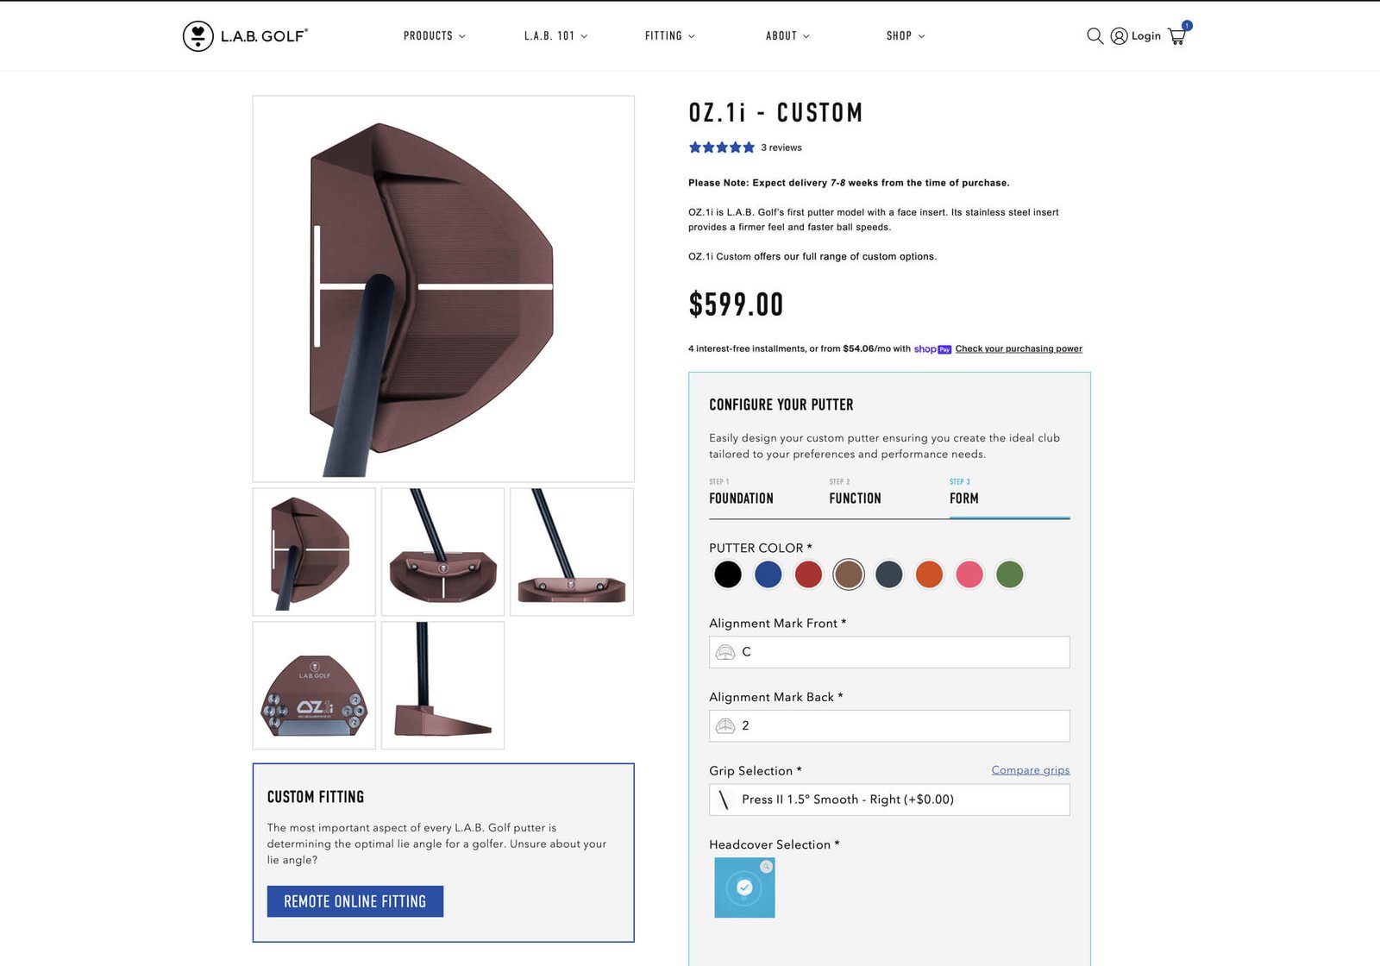The height and width of the screenshot is (966, 1380).
Task: Click the five-star rating icons
Action: [721, 147]
